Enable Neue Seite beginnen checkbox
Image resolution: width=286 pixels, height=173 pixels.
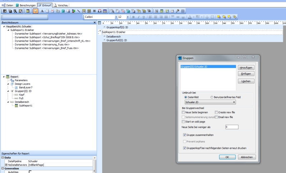(183, 112)
